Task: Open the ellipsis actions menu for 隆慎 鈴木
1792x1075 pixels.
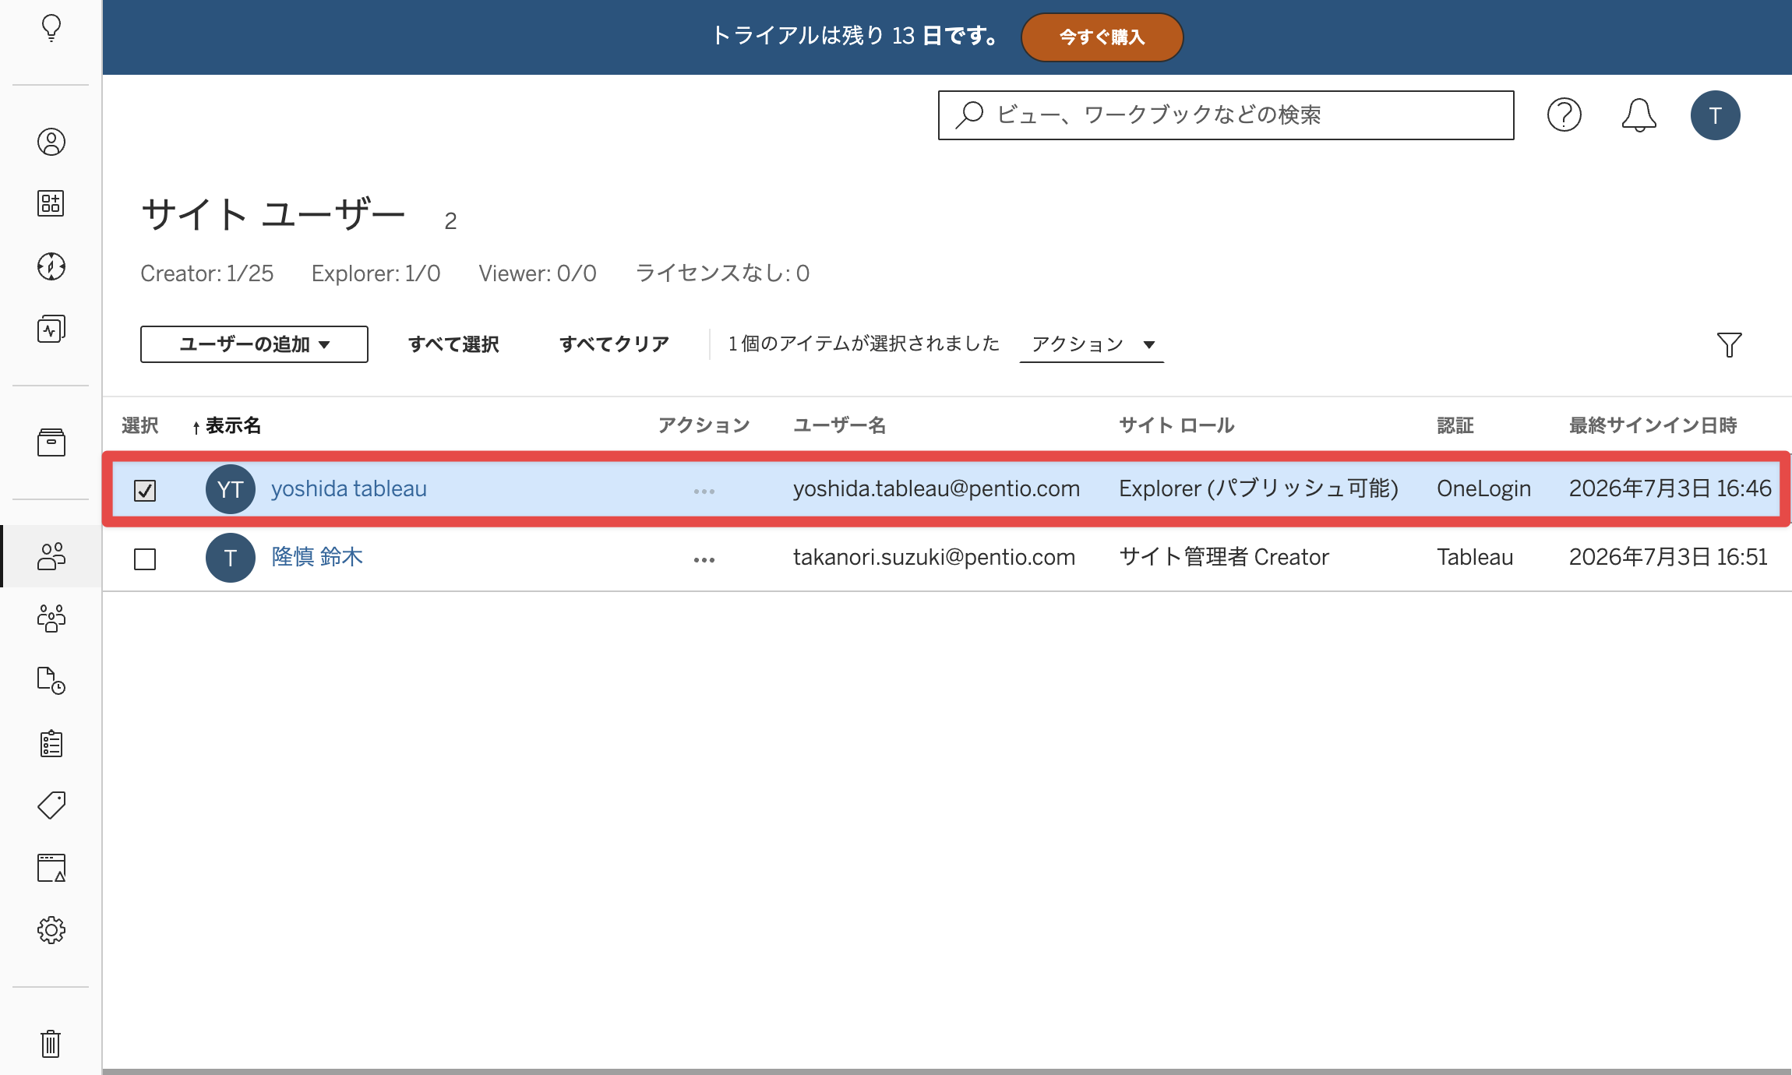Action: point(704,559)
